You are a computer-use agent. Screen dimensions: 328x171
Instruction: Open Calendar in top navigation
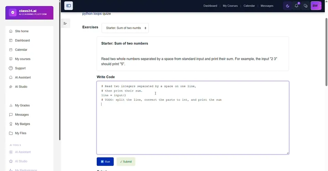tap(249, 6)
